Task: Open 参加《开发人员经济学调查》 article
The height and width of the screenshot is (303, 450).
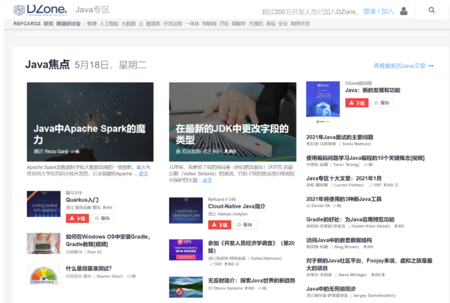Action: pos(251,247)
